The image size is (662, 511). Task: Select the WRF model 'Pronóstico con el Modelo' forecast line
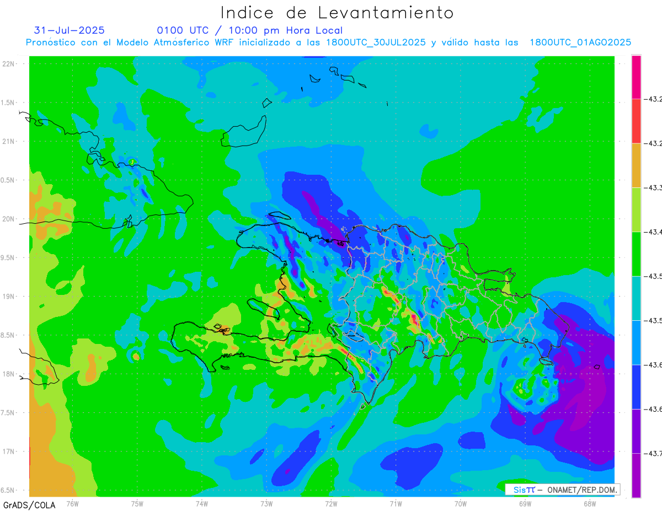click(328, 42)
